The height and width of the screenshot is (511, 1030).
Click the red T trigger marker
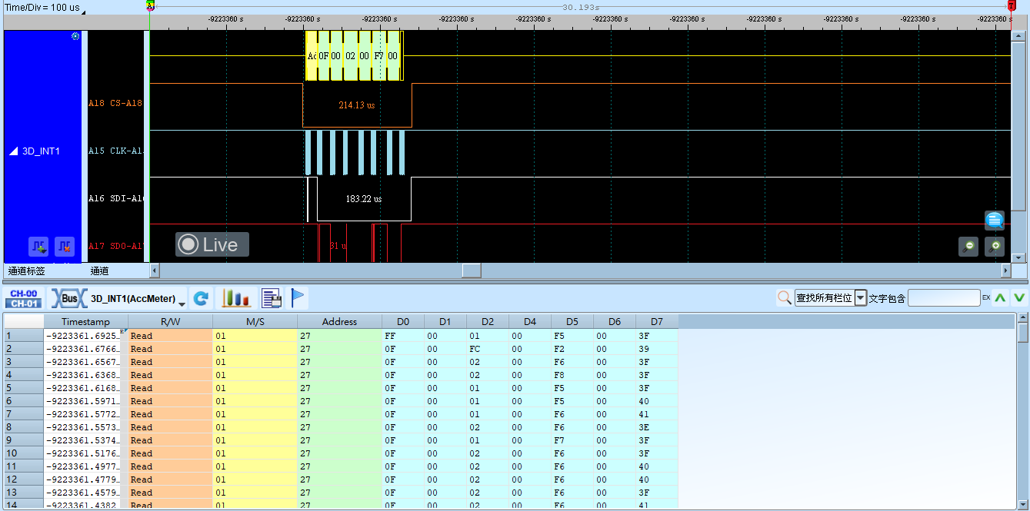click(x=1012, y=6)
